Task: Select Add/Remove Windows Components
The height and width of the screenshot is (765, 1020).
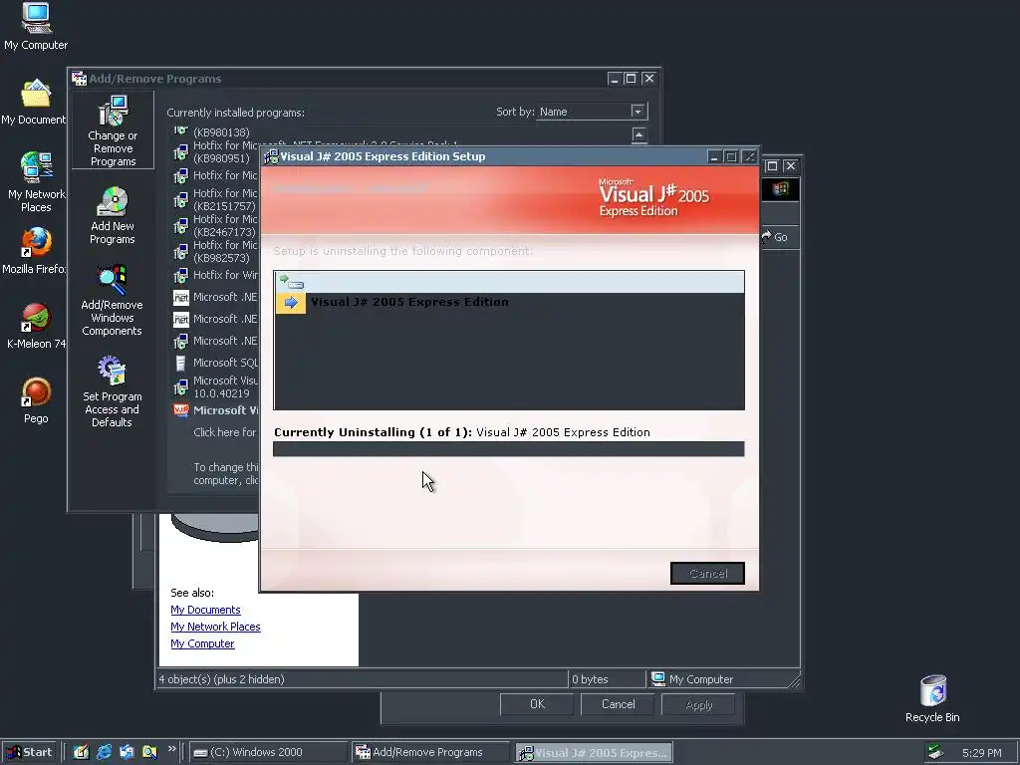Action: point(112,301)
